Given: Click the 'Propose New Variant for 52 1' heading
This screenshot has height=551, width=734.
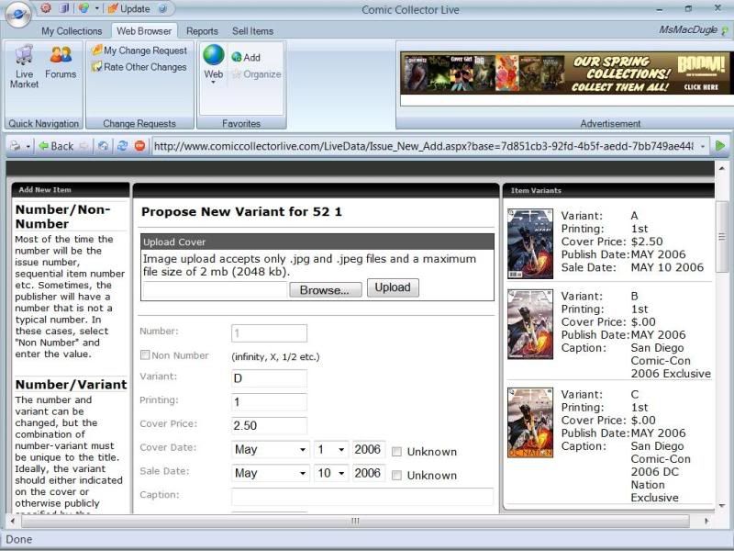Looking at the screenshot, I should pos(241,212).
